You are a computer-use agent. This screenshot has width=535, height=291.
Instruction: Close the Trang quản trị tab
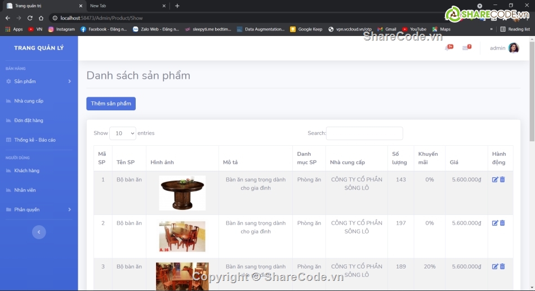click(81, 6)
